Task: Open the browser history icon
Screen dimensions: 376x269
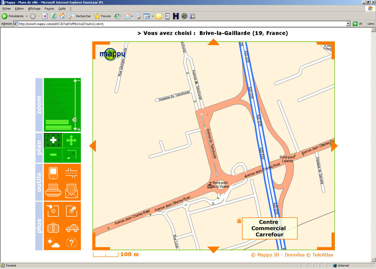Action: (x=117, y=16)
